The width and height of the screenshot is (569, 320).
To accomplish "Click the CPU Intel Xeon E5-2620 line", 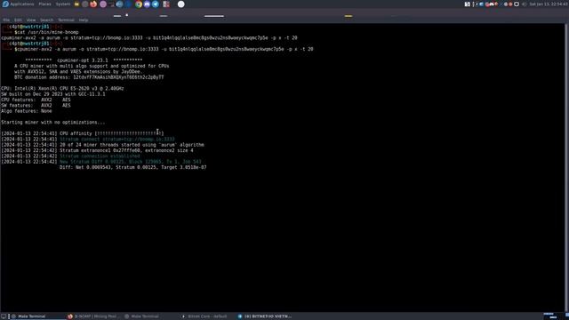I will [x=62, y=89].
